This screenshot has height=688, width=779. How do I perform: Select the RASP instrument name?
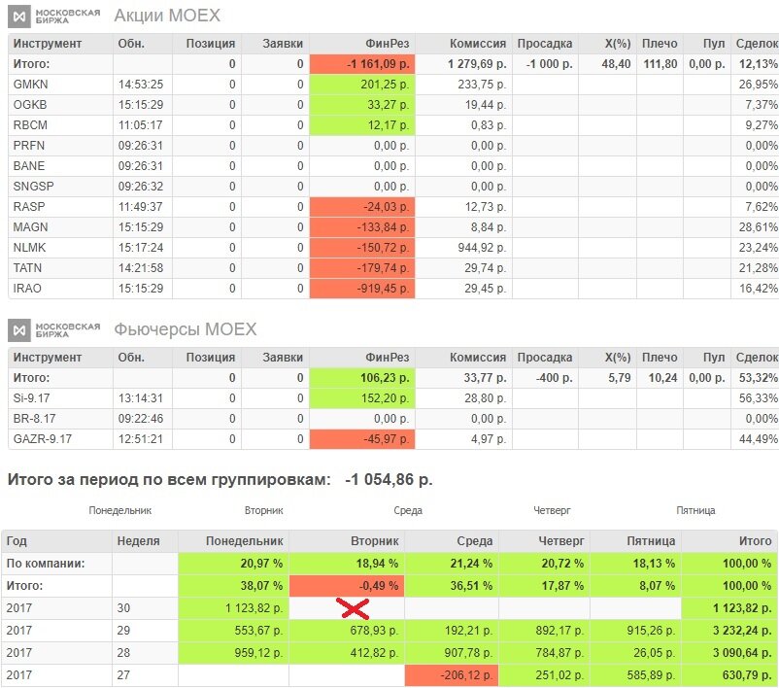click(x=29, y=207)
